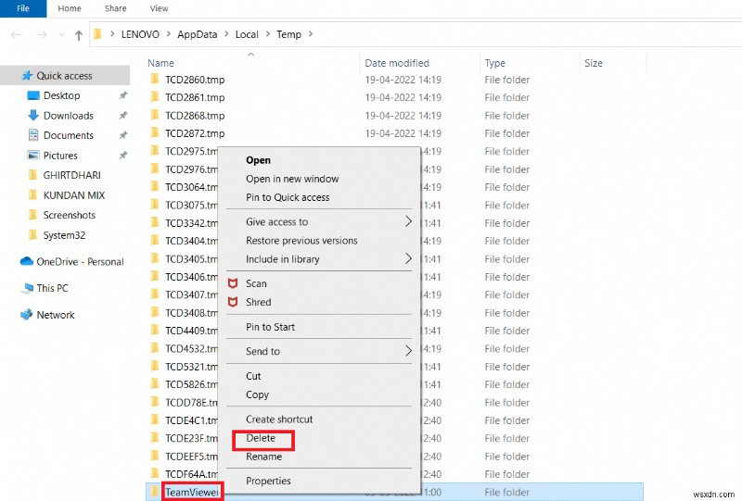Click the Desktop icon in sidebar

[x=33, y=95]
